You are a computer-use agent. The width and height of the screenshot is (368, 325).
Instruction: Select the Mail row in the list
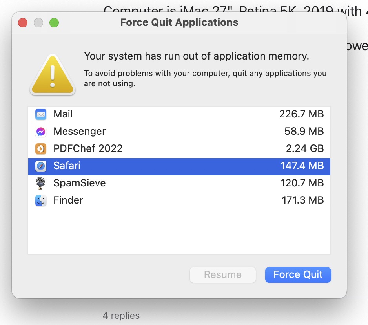coord(157,114)
